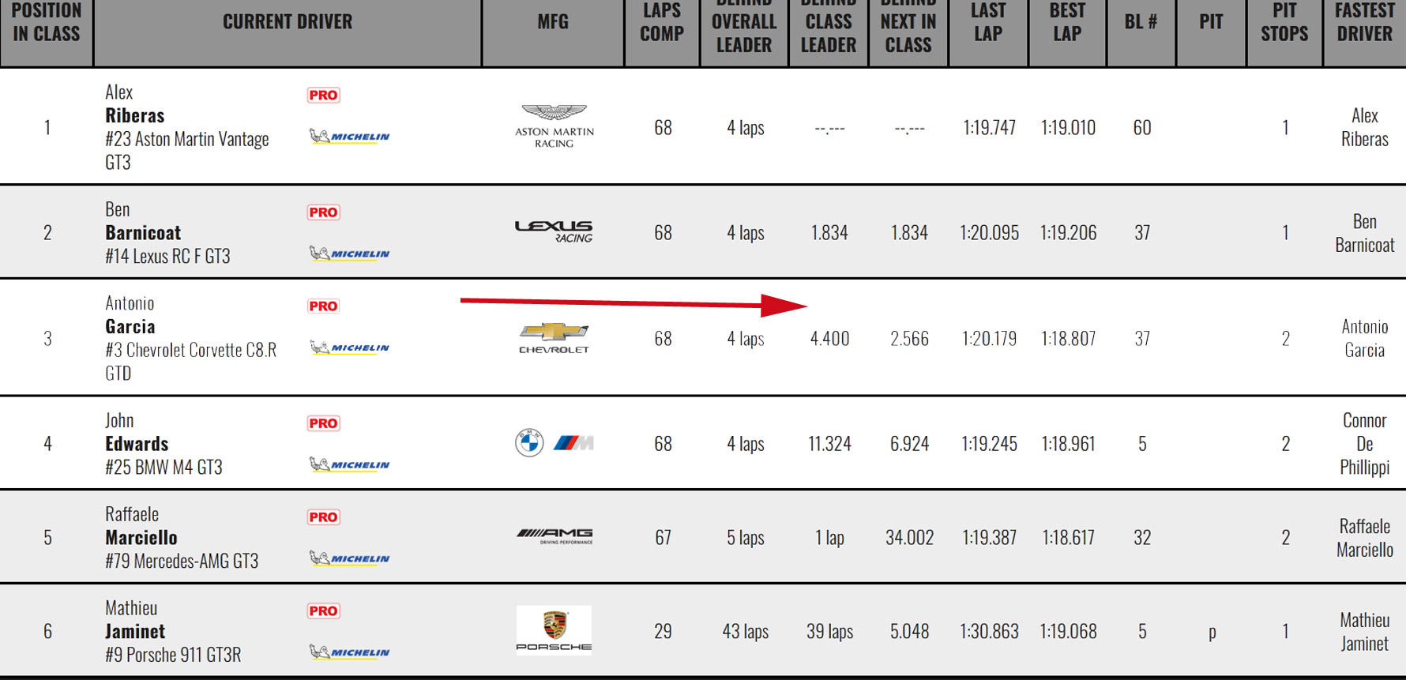
Task: Click the Lexus Racing logo
Action: click(x=554, y=231)
